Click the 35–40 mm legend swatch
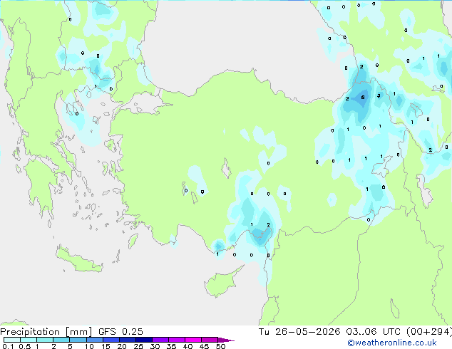 click(176, 340)
